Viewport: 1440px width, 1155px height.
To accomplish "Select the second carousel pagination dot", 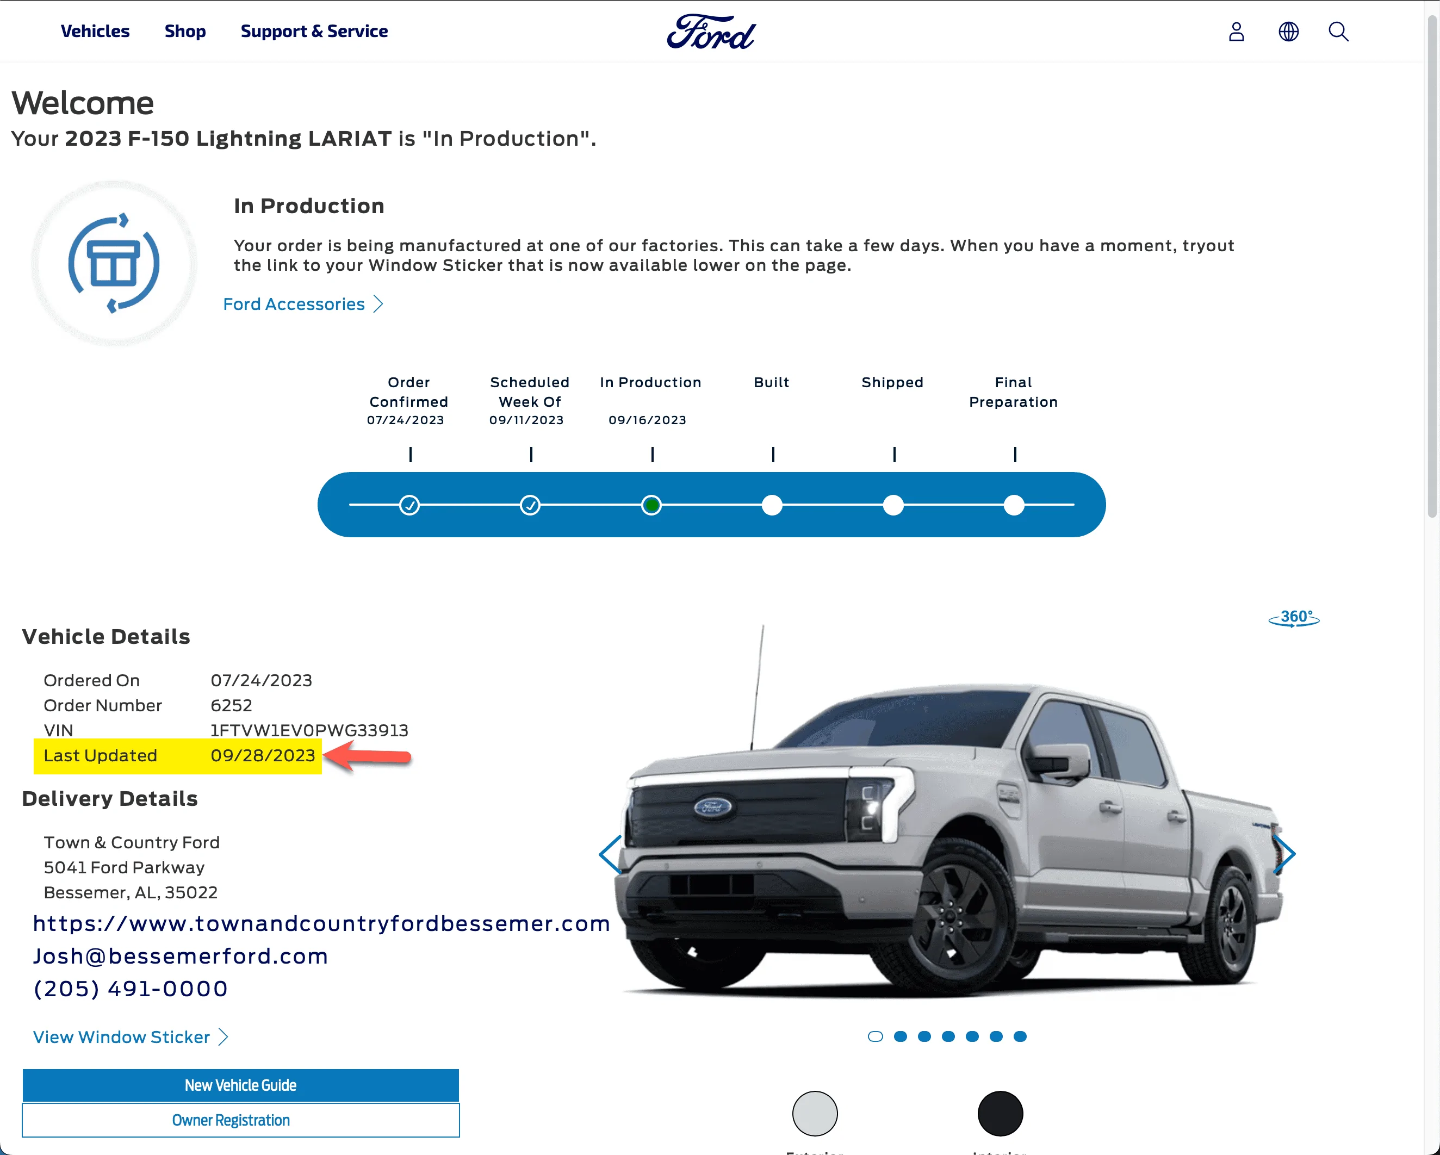I will pyautogui.click(x=901, y=1036).
